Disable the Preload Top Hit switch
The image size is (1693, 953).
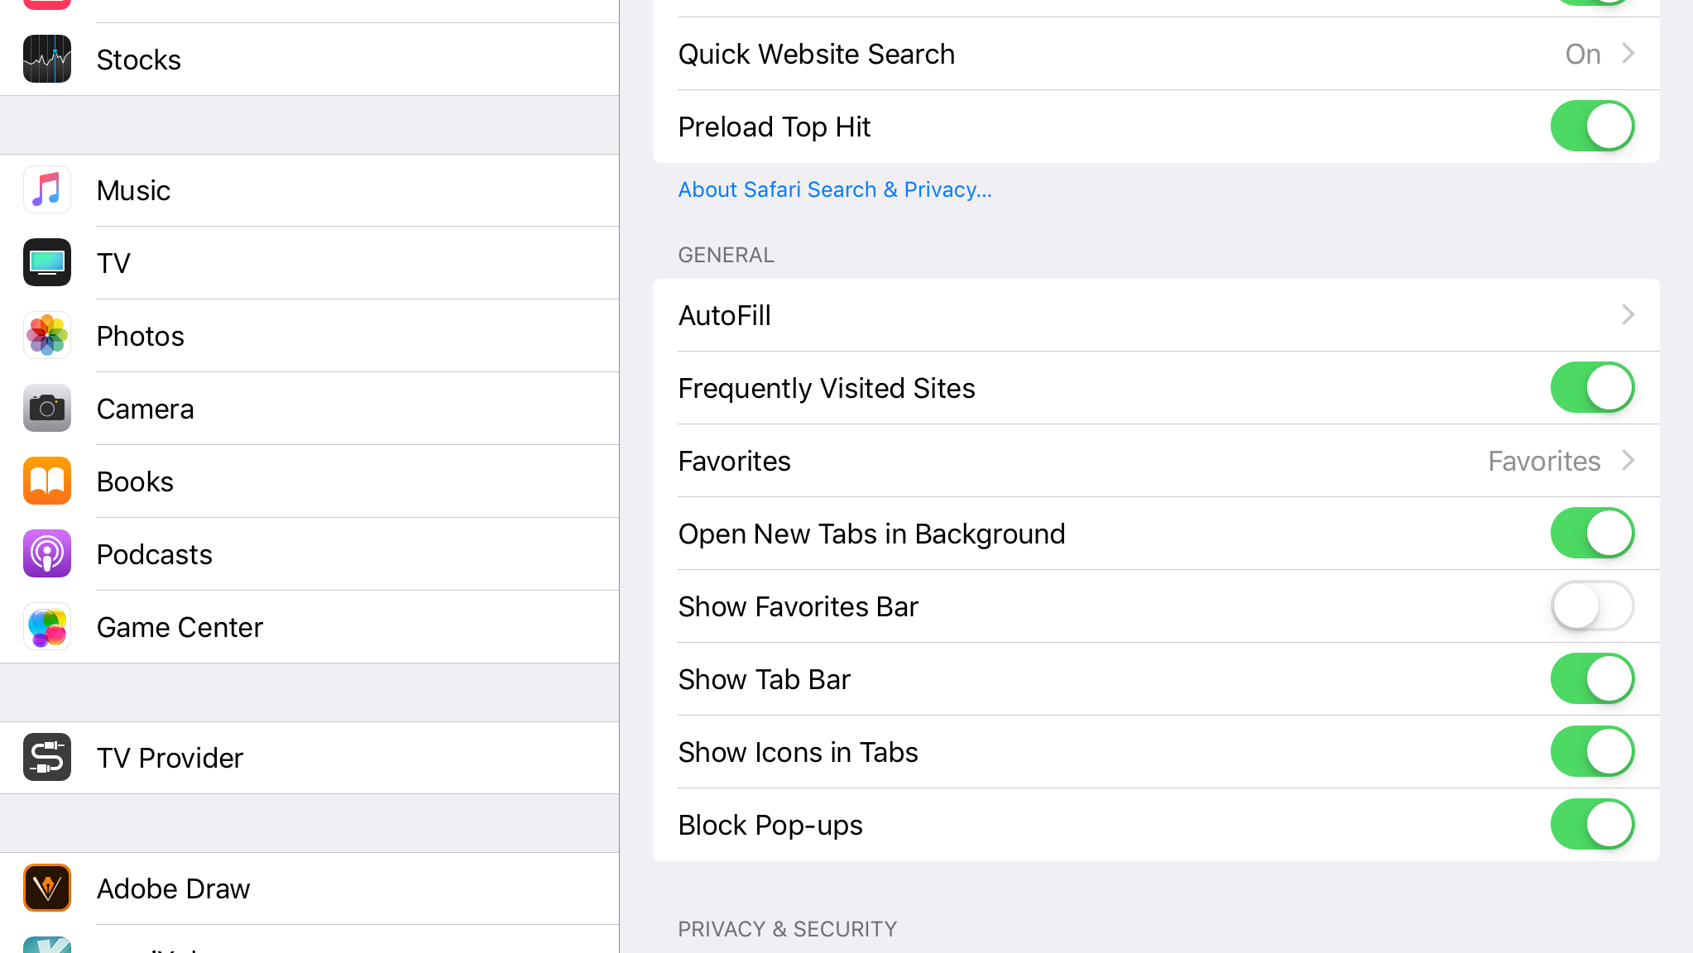pyautogui.click(x=1592, y=126)
